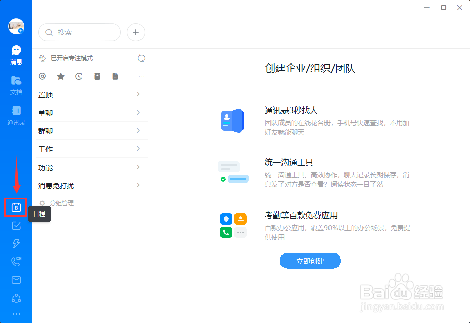The image size is (470, 323).
Task: Open the 文档 documents section
Action: pos(16,85)
